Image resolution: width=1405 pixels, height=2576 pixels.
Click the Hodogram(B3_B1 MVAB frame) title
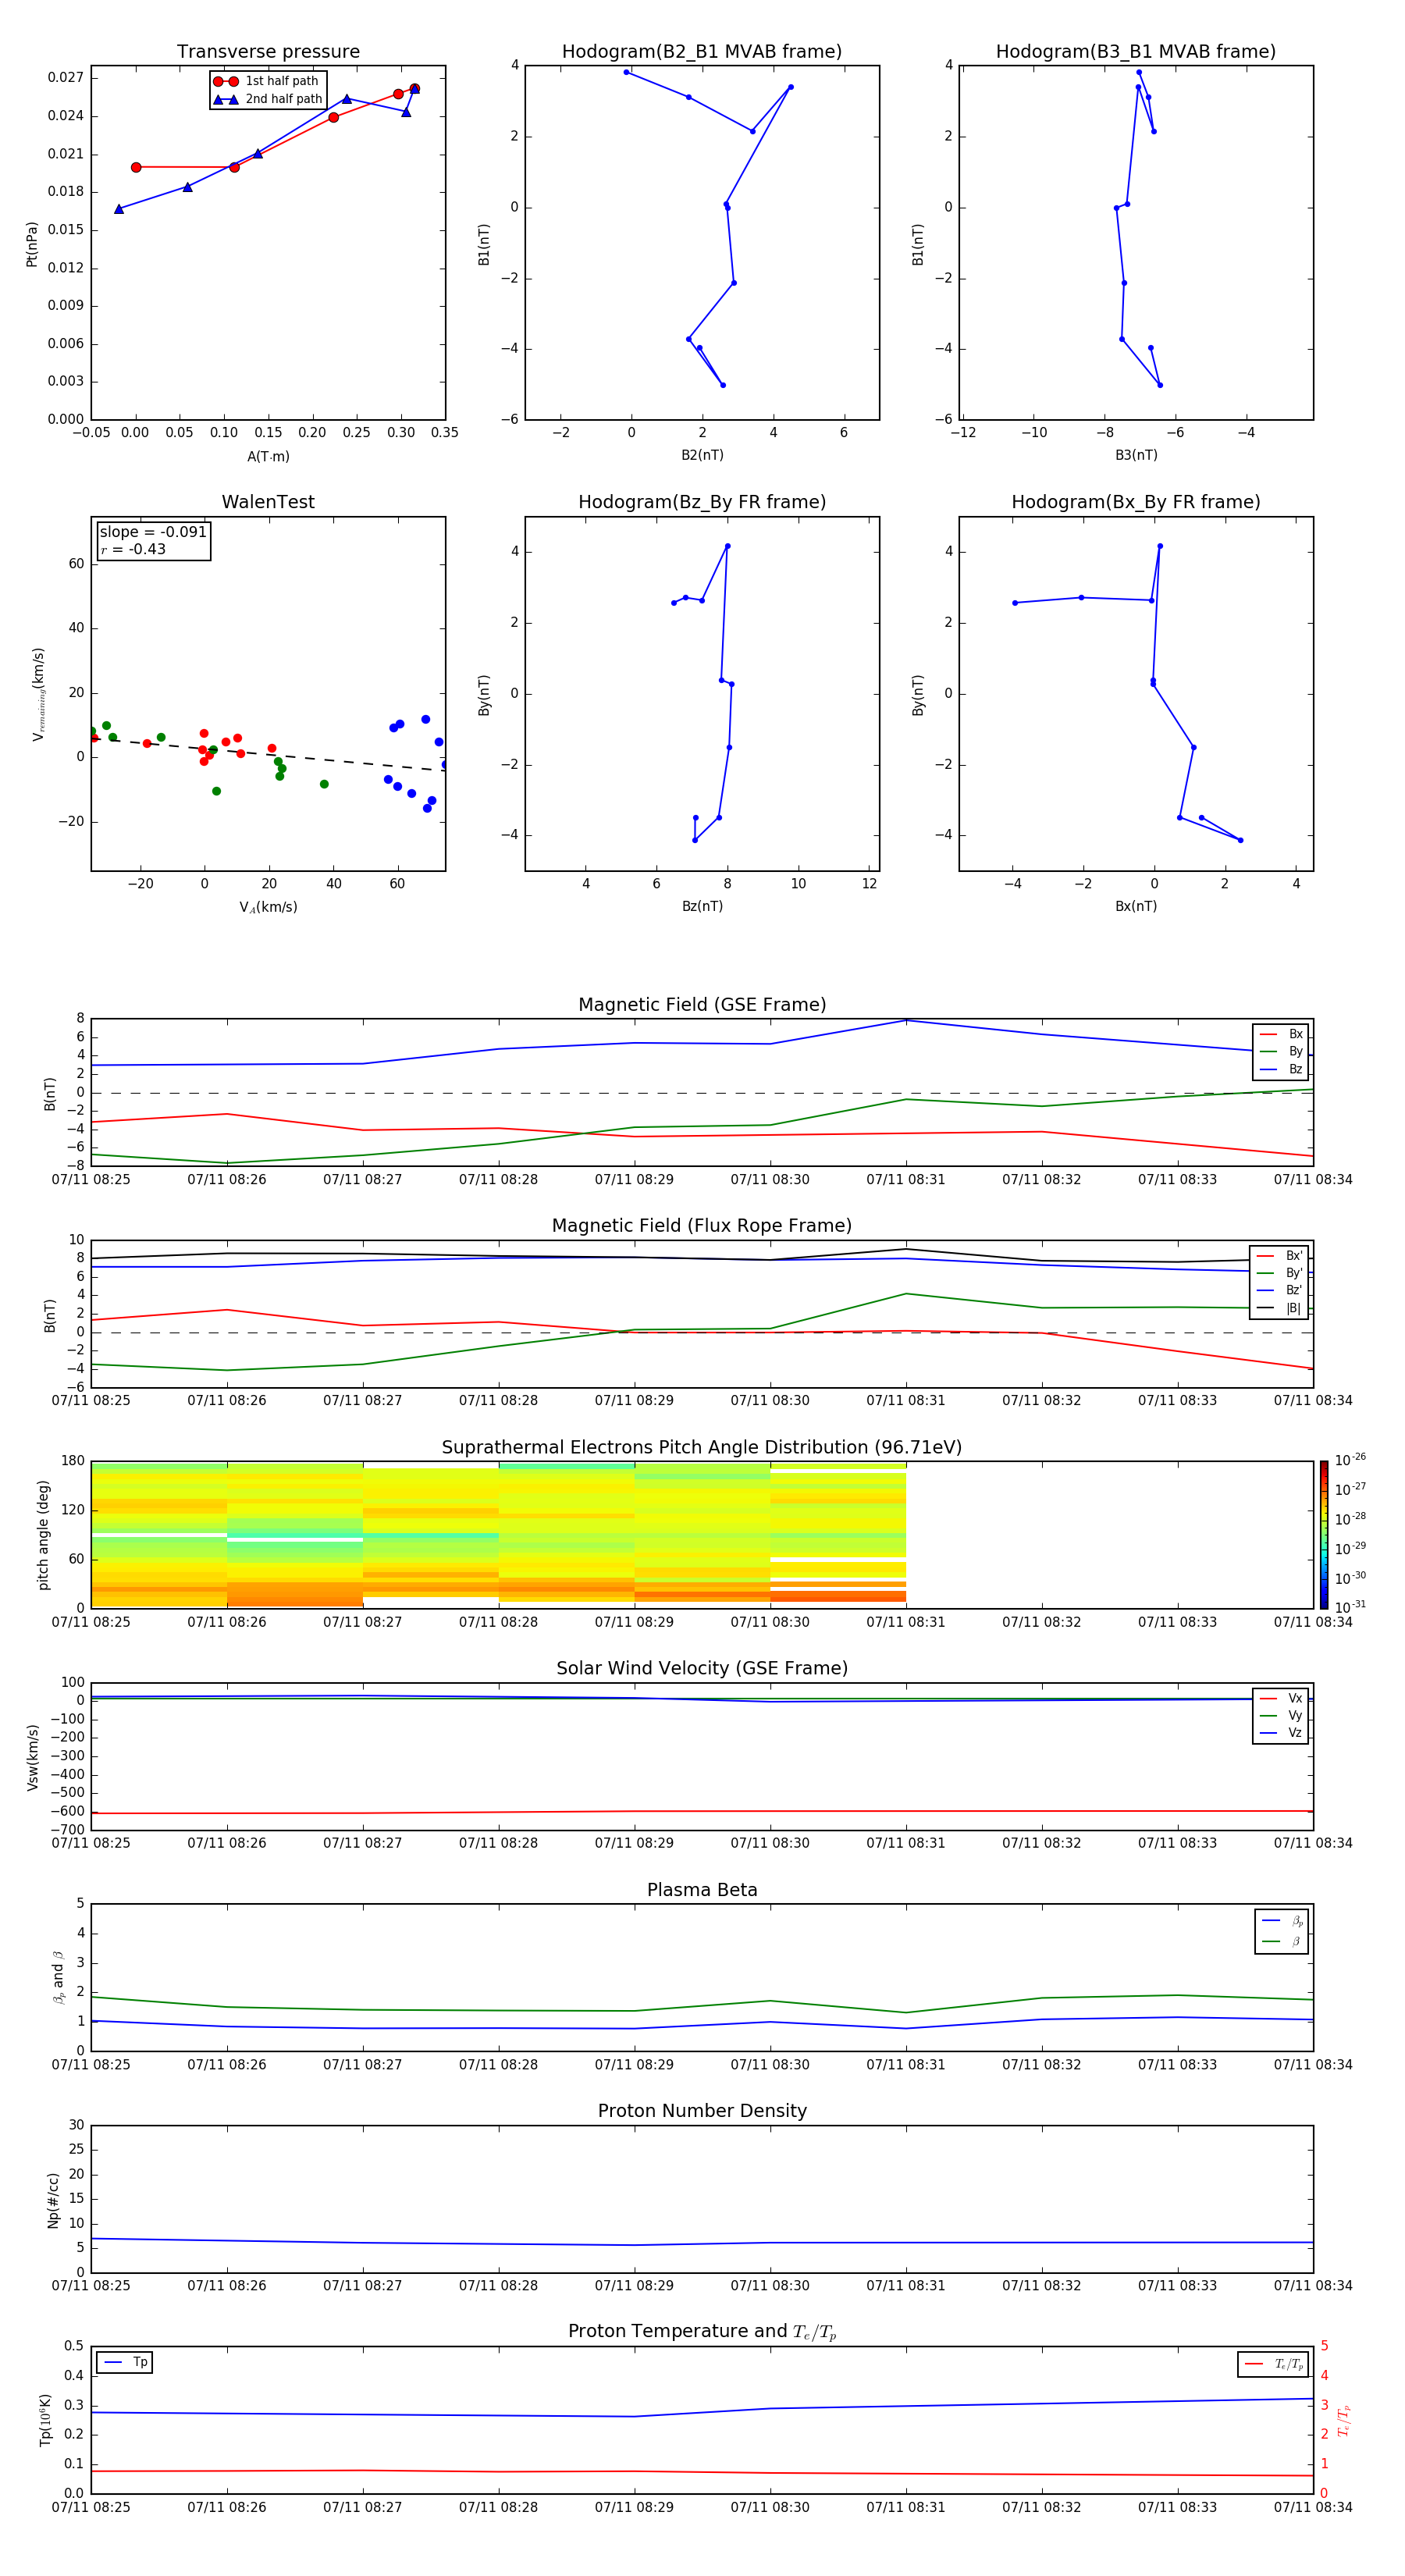pyautogui.click(x=1135, y=52)
